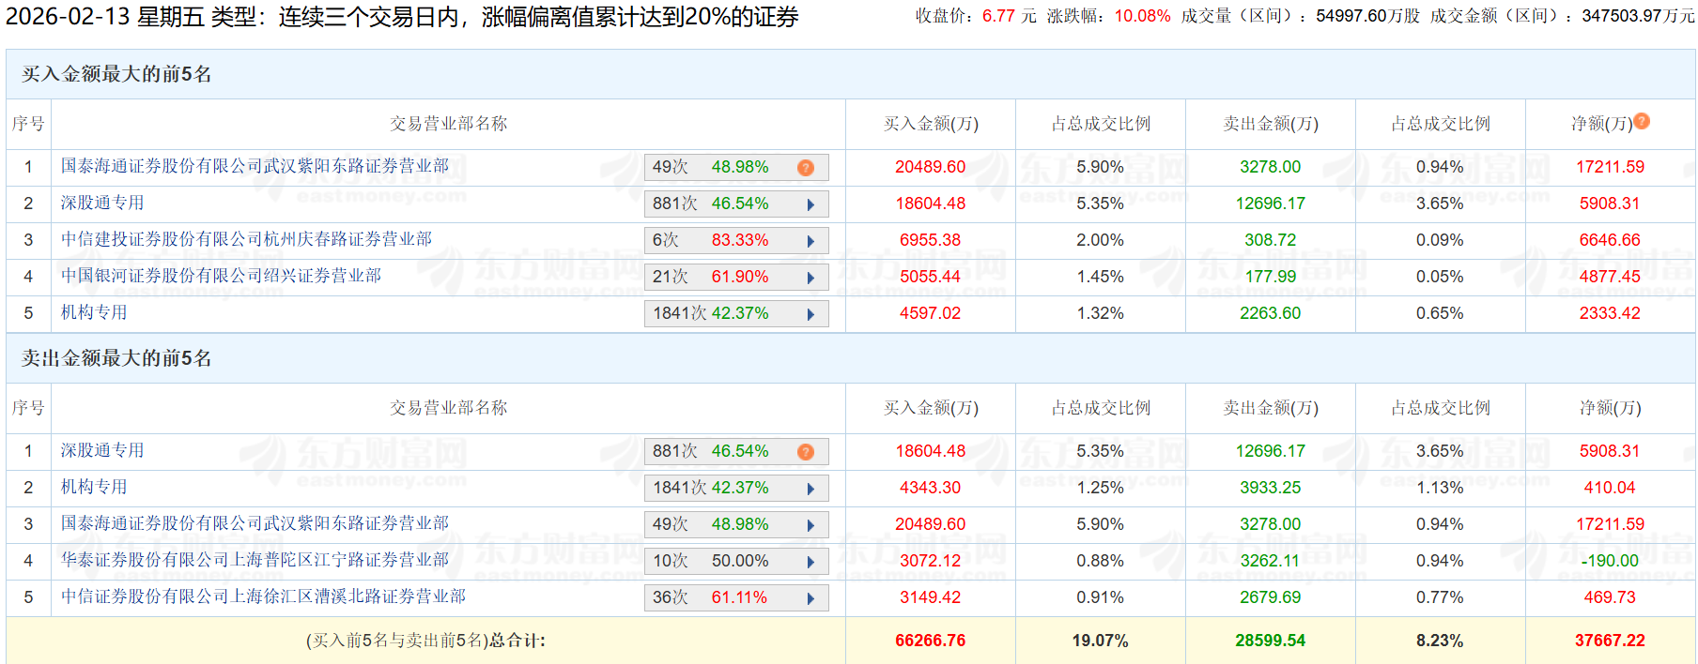Click orange question icon in sell-table 深股通专用 row
The image size is (1698, 664).
pyautogui.click(x=806, y=452)
